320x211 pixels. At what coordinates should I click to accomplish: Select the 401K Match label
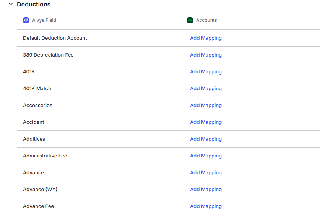(37, 89)
